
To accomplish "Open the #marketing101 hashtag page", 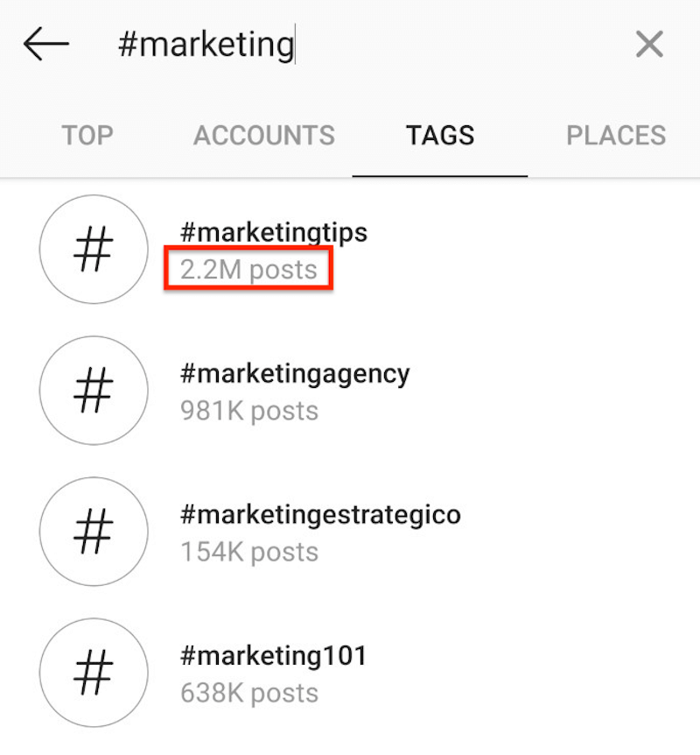I will click(x=273, y=655).
